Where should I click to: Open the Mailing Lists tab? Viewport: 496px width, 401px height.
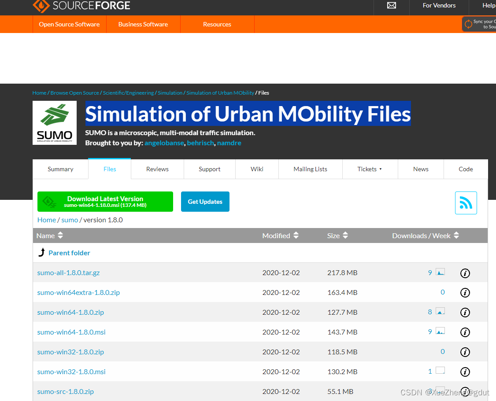(310, 169)
